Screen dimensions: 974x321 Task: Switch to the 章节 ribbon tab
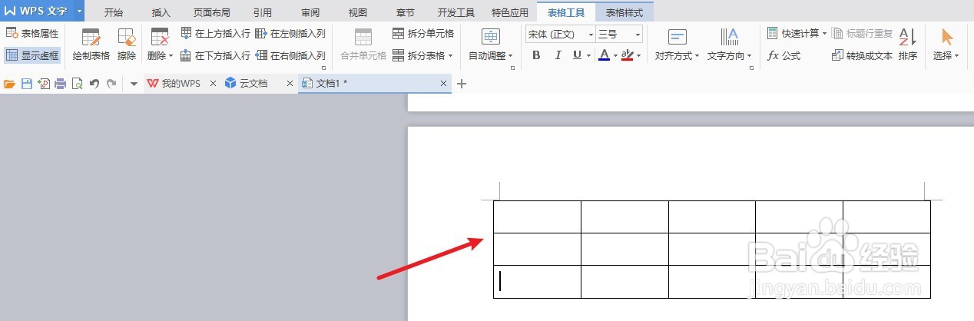point(406,12)
